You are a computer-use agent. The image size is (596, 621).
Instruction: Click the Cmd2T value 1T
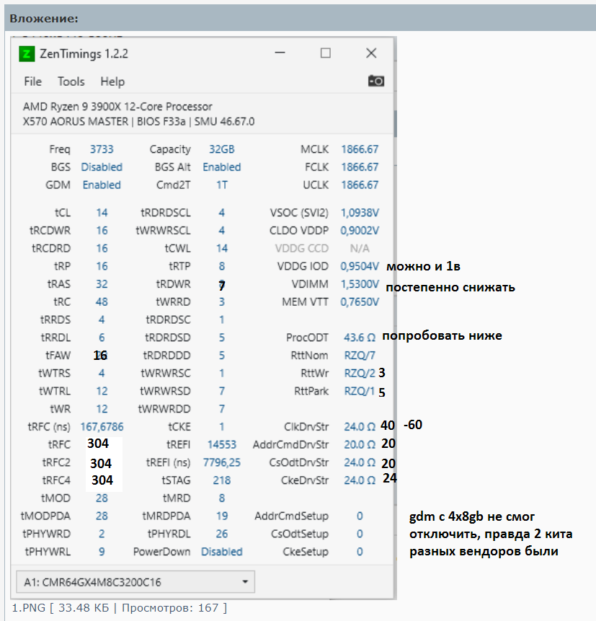coord(222,185)
